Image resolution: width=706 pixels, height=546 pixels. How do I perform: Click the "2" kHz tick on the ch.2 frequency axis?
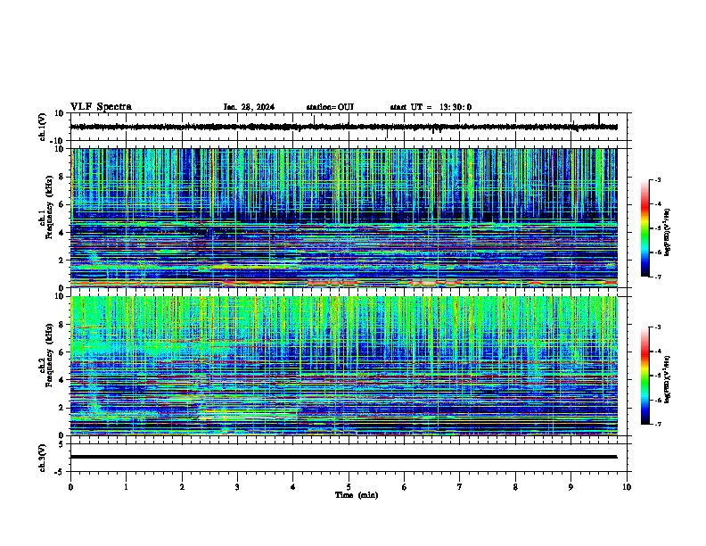(x=62, y=408)
